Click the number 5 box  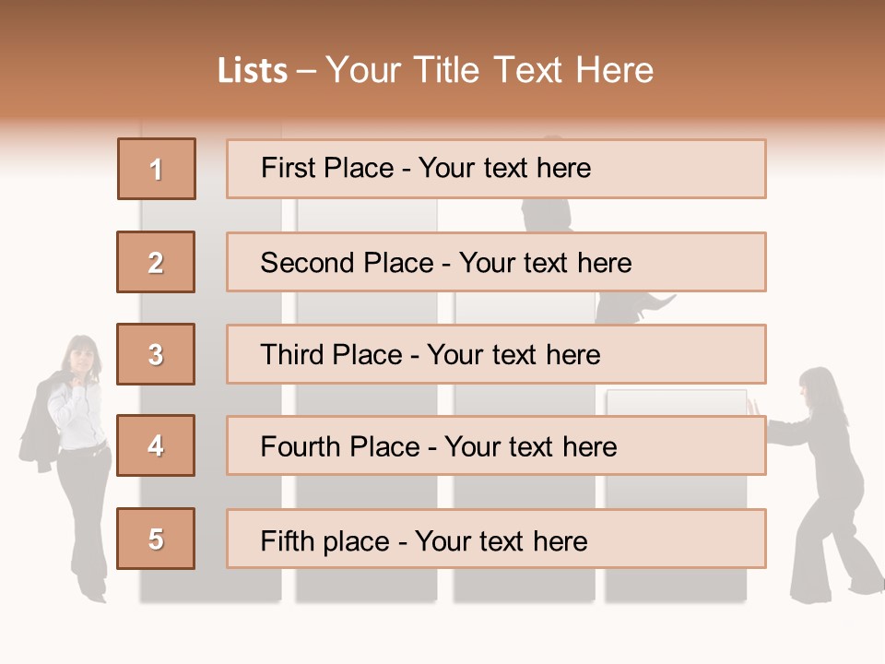[156, 539]
